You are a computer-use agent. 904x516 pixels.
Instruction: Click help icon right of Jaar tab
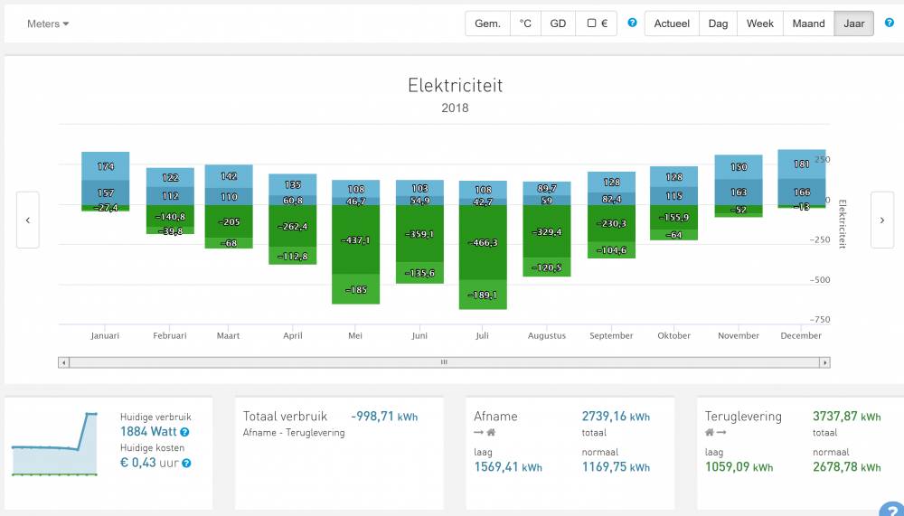point(889,23)
